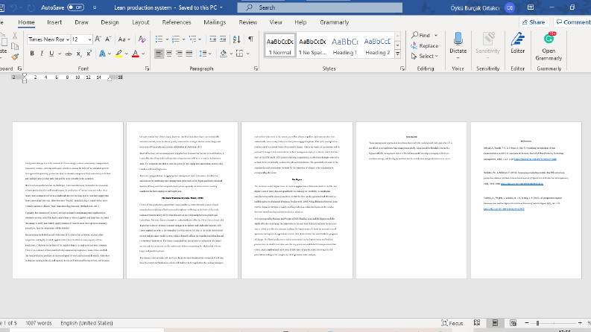Click the Bullets list icon
Viewport: 591px width, 332px height.
pyautogui.click(x=159, y=39)
